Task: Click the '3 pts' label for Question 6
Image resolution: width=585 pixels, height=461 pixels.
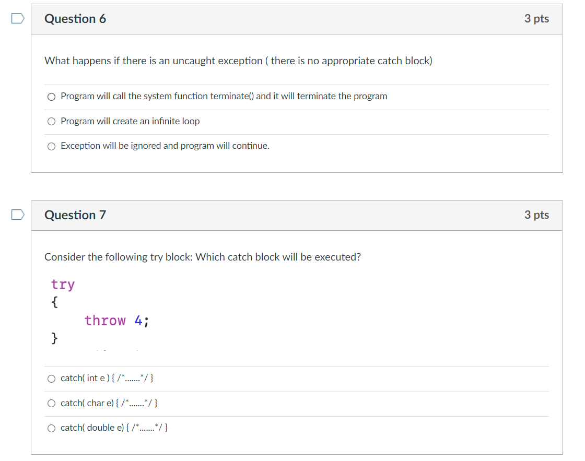Action: [x=536, y=18]
